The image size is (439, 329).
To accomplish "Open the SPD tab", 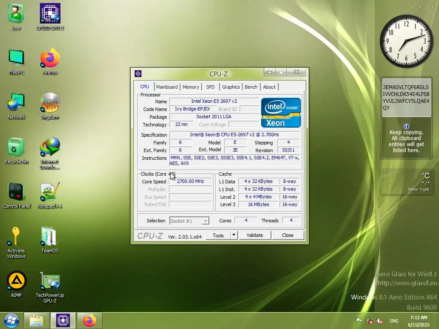I will coord(210,87).
